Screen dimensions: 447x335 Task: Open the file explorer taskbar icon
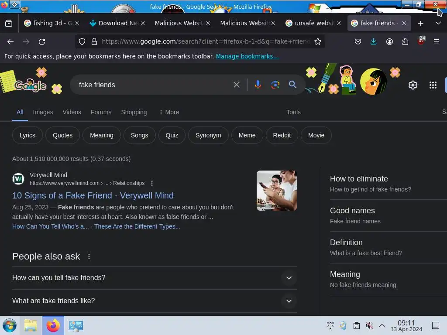tap(31, 325)
